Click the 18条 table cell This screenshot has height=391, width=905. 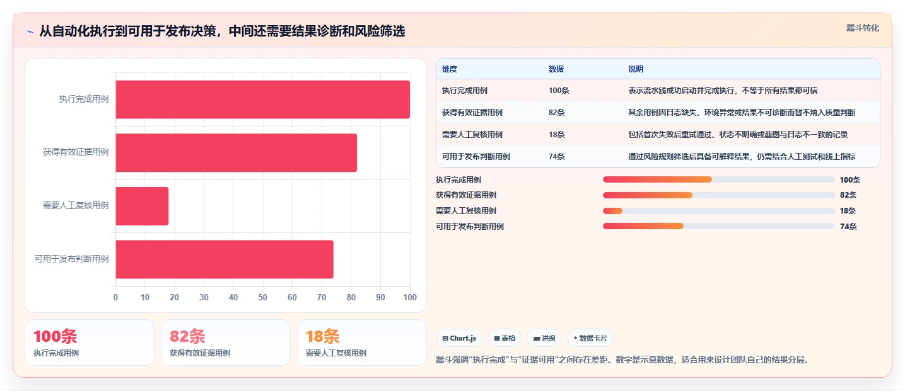pyautogui.click(x=557, y=134)
